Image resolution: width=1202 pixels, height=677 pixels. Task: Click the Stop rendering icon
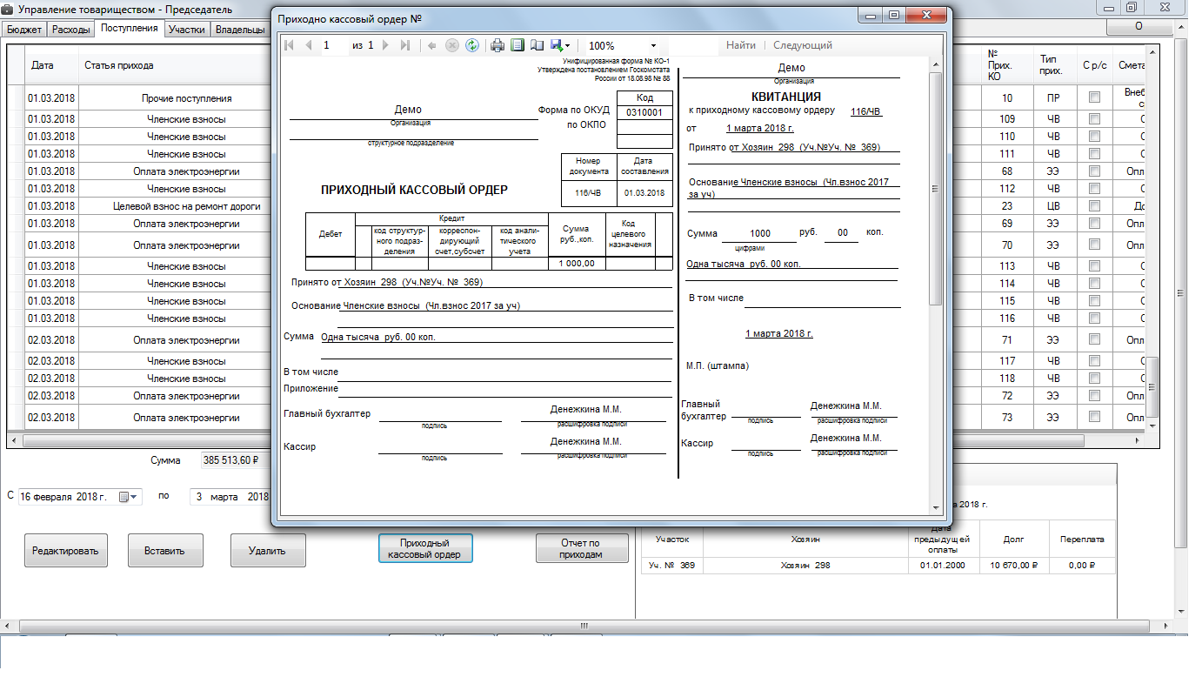pyautogui.click(x=452, y=45)
